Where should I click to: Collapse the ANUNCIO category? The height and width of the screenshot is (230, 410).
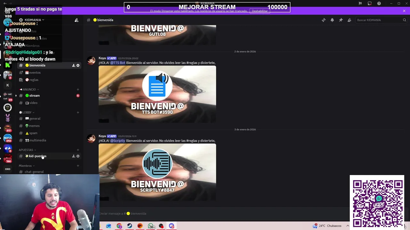pyautogui.click(x=29, y=89)
